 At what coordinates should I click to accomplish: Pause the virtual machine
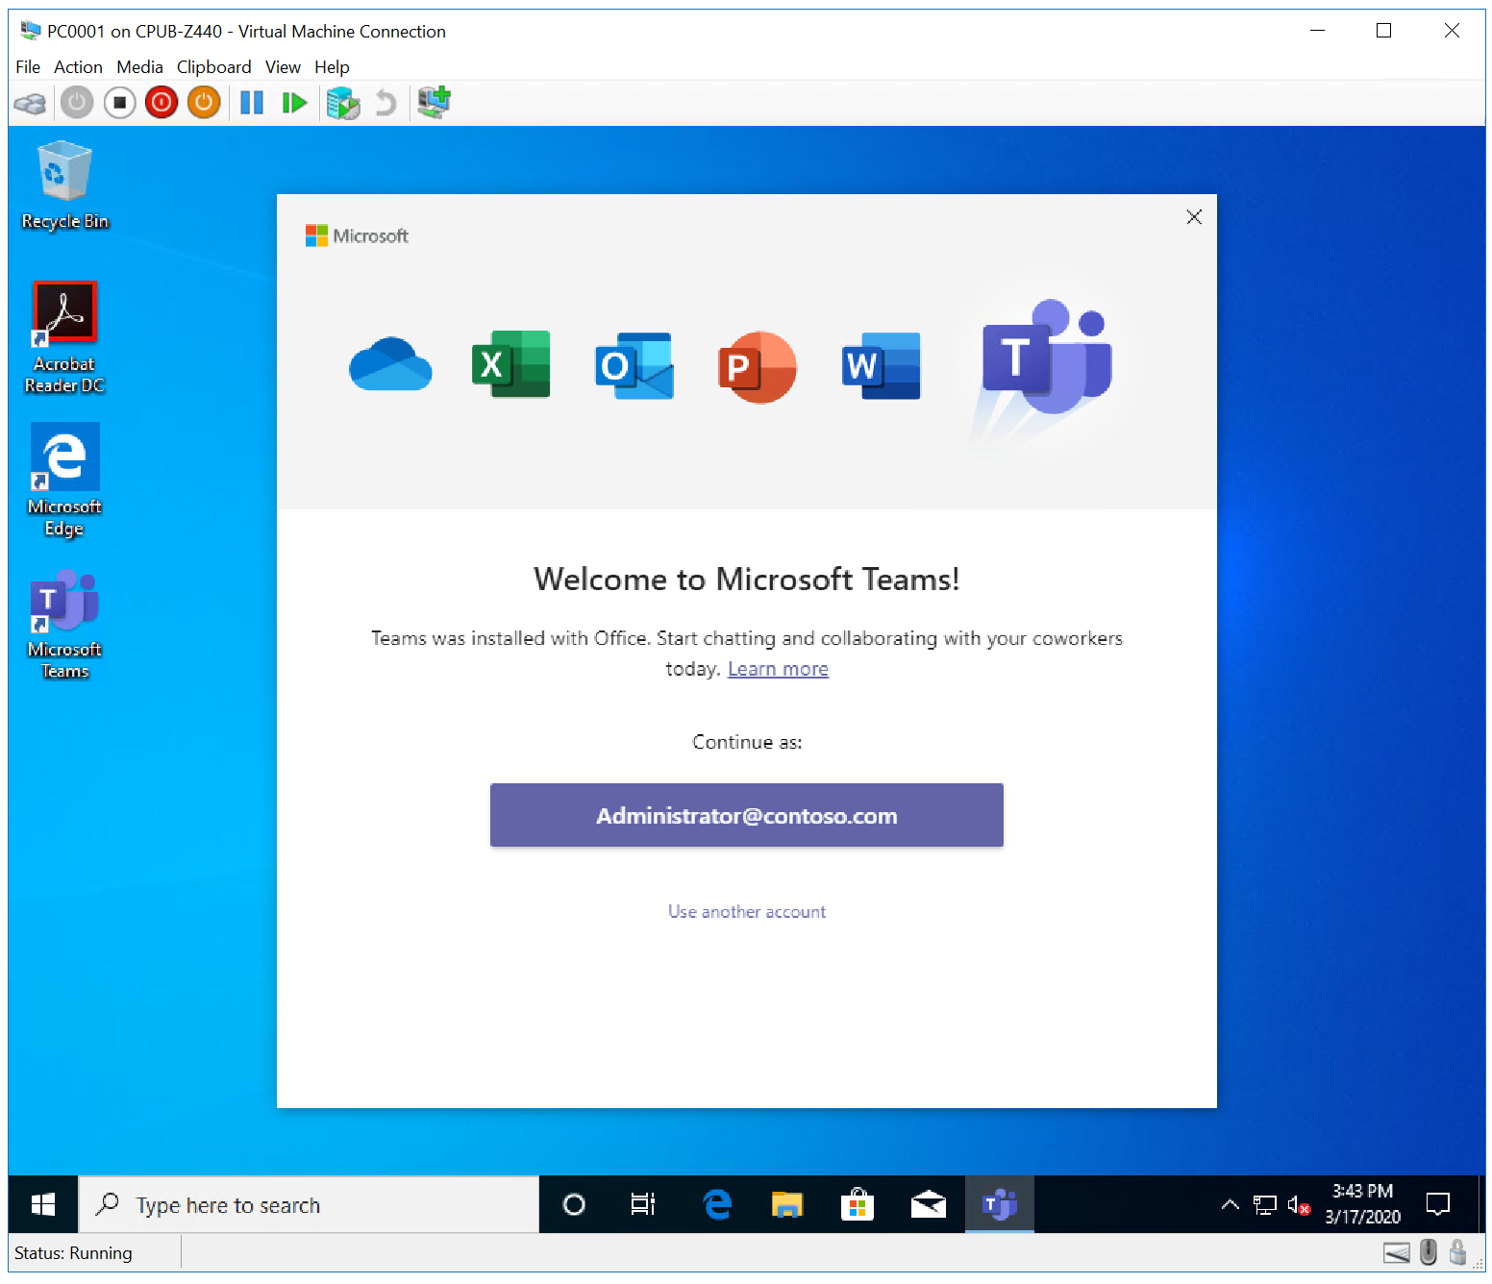pyautogui.click(x=252, y=102)
